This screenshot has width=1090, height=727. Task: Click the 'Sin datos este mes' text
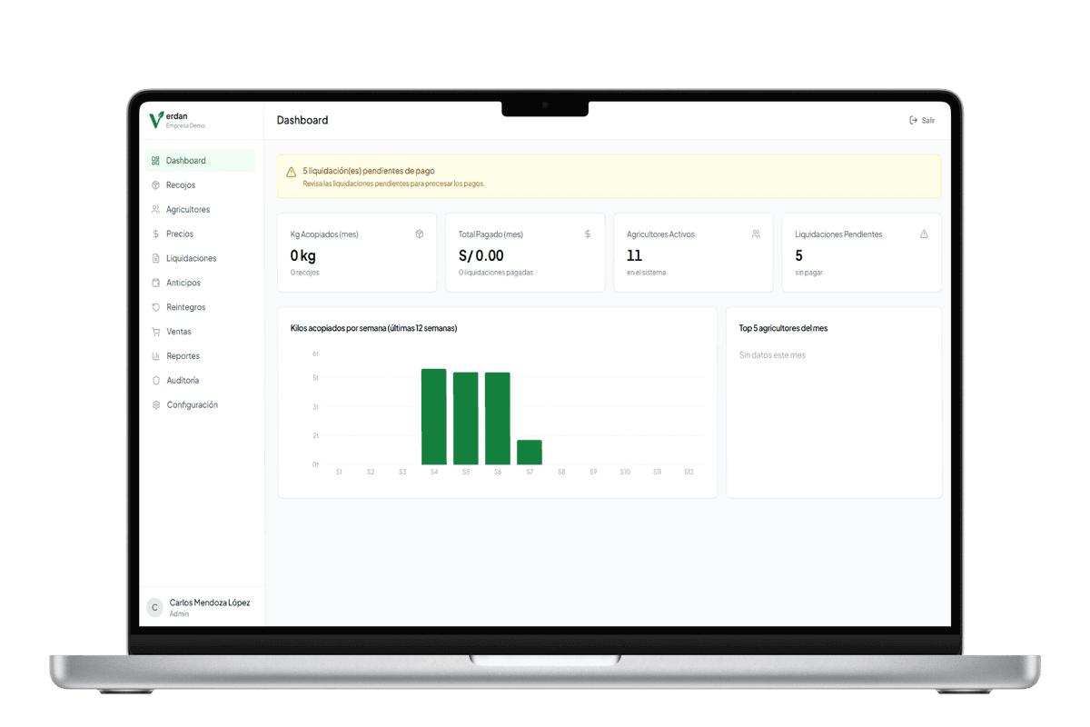click(x=772, y=355)
